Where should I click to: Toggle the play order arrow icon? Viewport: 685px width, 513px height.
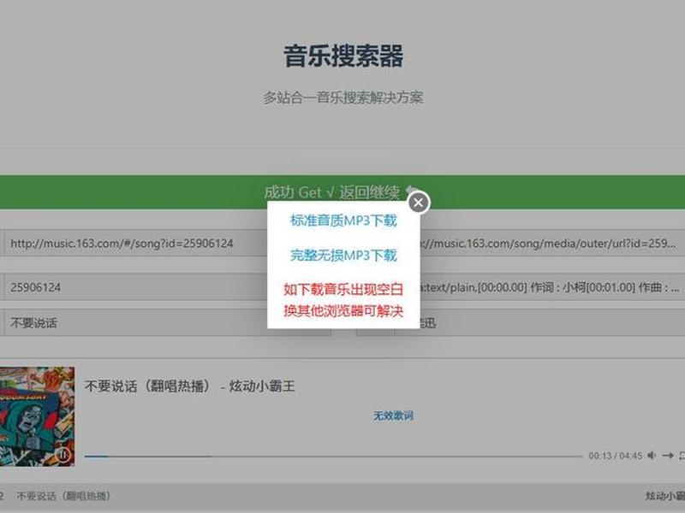pos(668,456)
